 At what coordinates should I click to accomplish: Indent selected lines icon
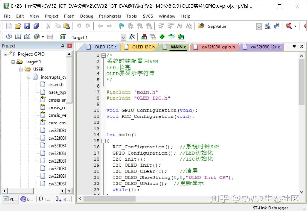pyautogui.click(x=161, y=26)
